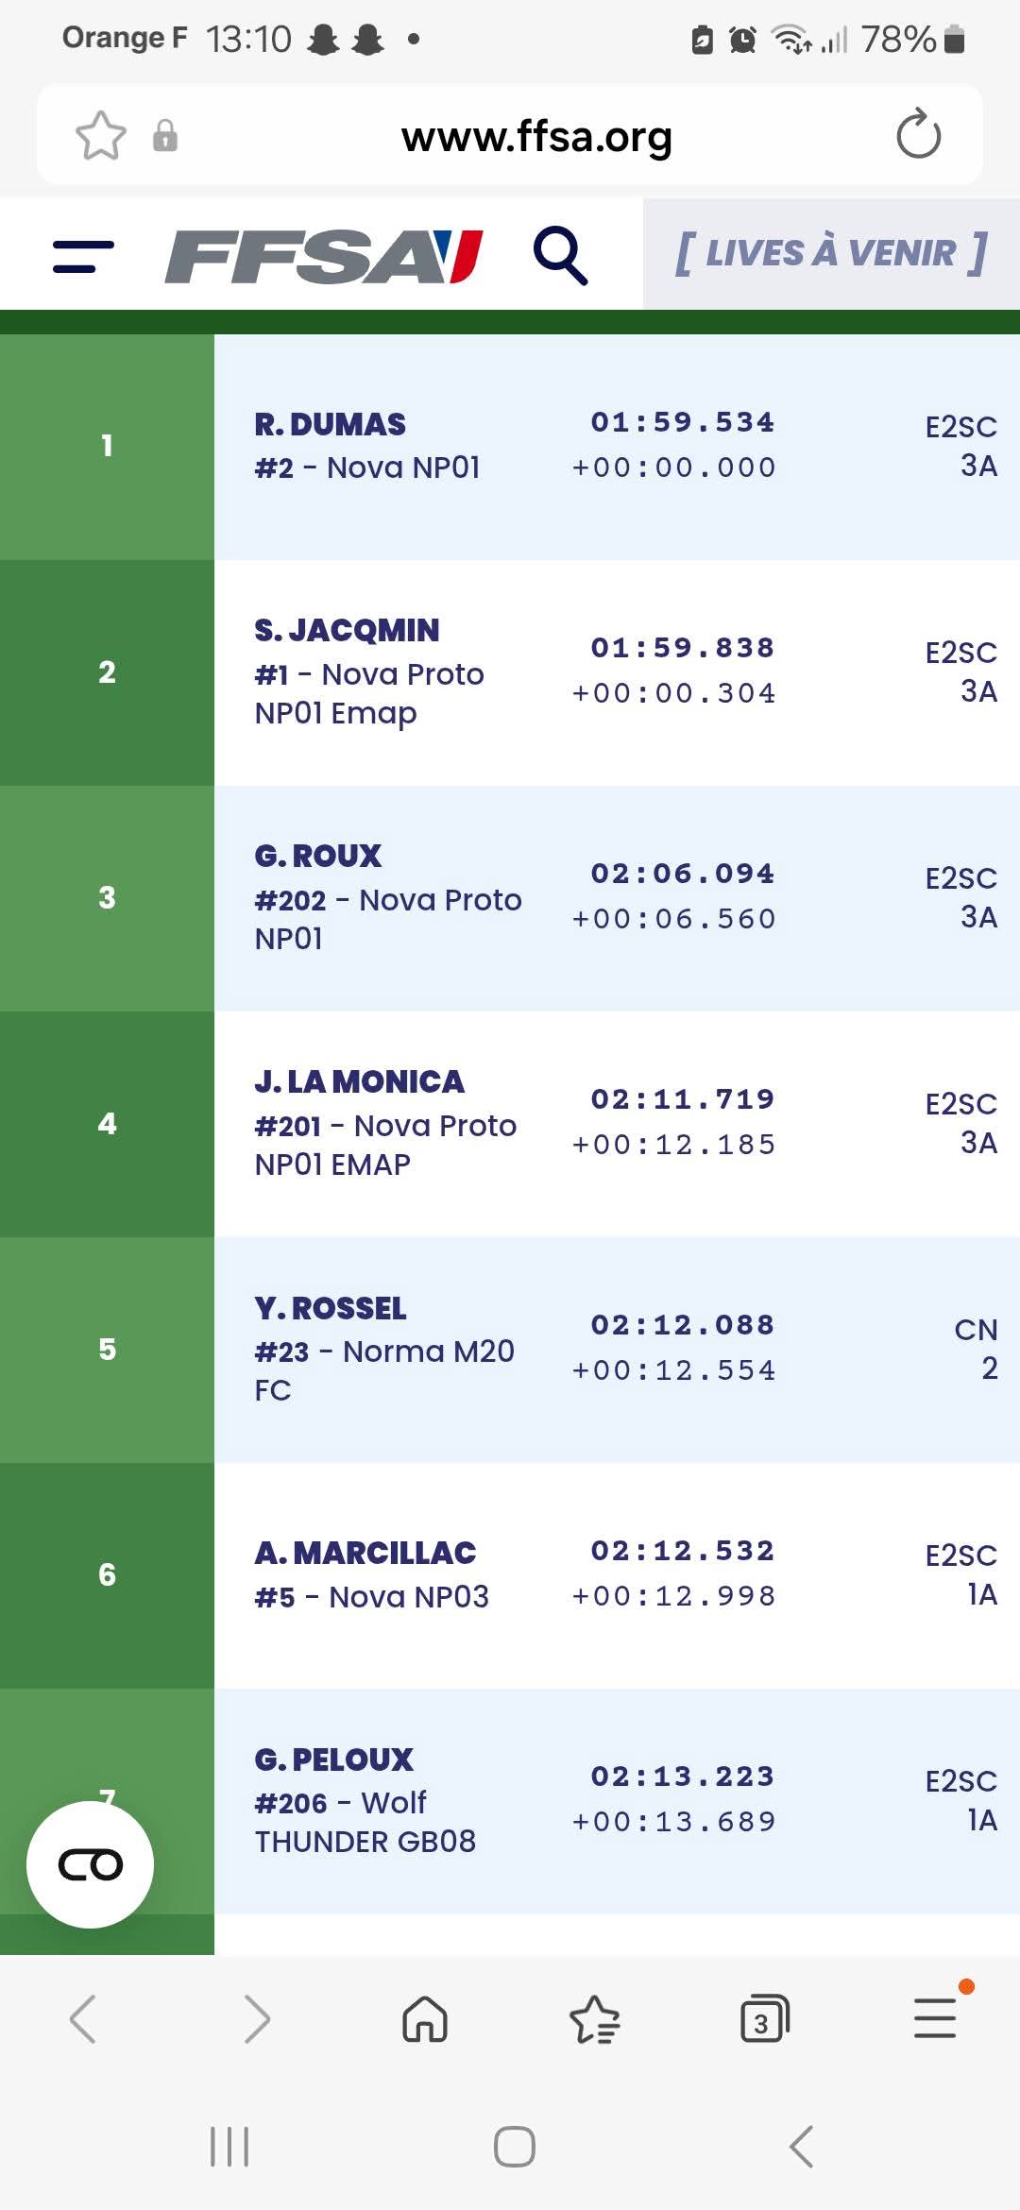
Task: Open the FFSA hamburger menu
Action: (83, 257)
